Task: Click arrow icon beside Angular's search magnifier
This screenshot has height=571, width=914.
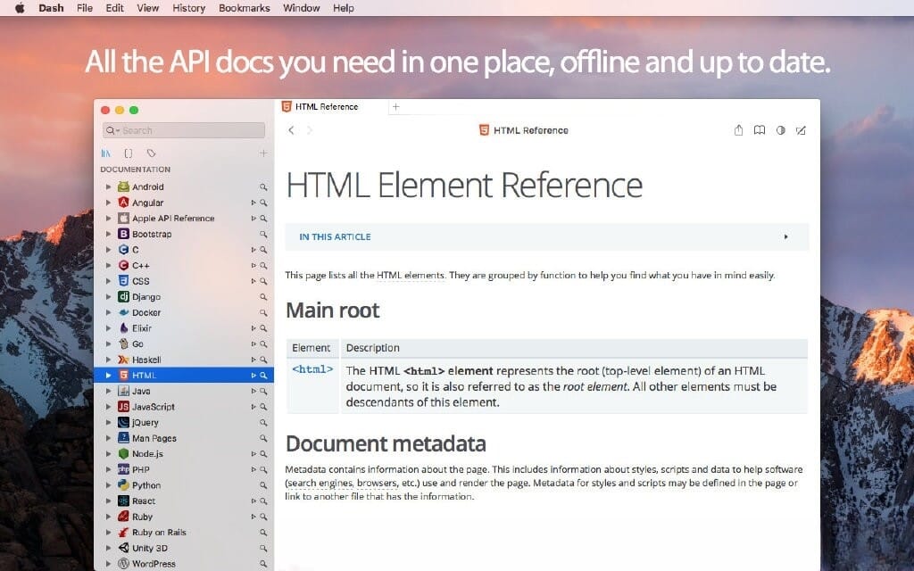Action: tap(253, 203)
